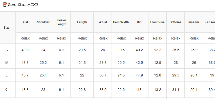Select the Shoulder column header
Image resolution: width=215 pixels, height=99 pixels.
pos(43,22)
